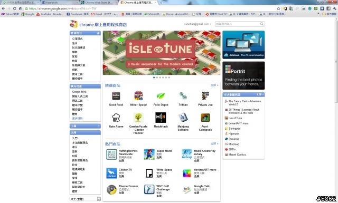
Task: Open the YouTube bookmark
Action: click(49, 14)
